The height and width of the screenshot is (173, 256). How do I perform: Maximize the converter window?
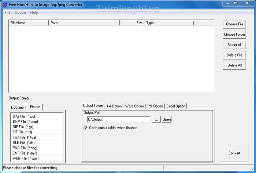(235, 3)
